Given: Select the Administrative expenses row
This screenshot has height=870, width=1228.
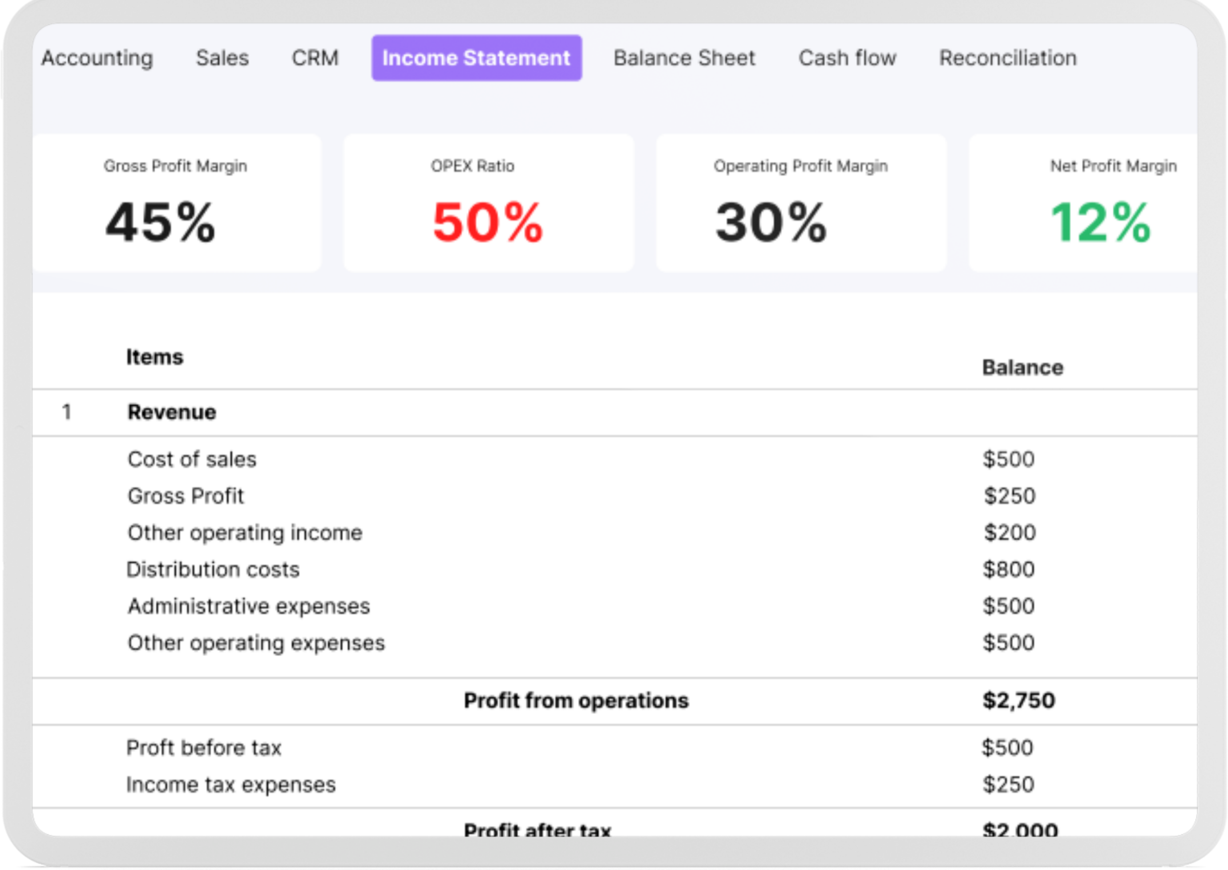Looking at the screenshot, I should point(249,606).
